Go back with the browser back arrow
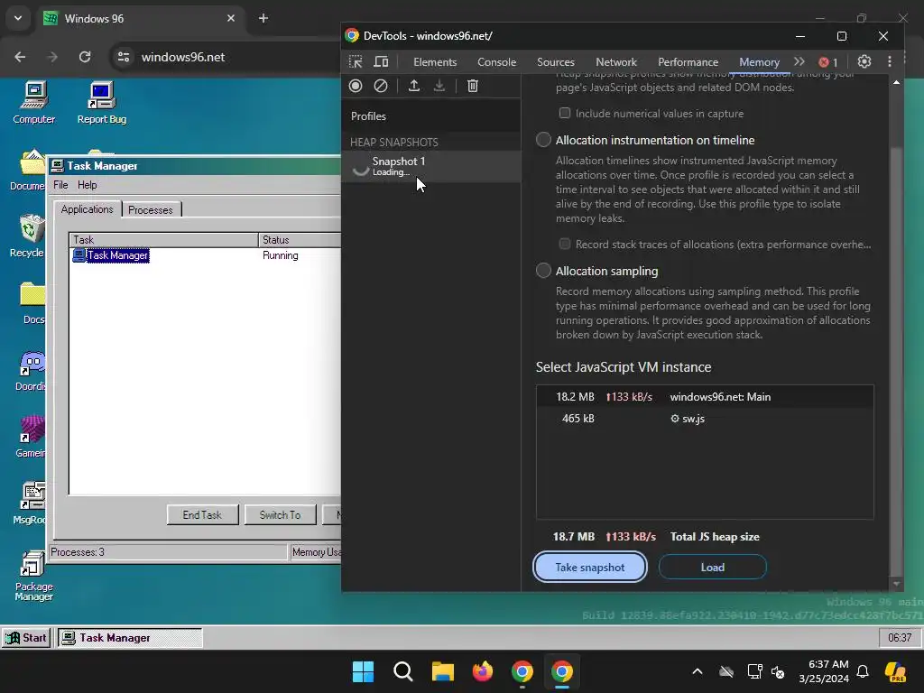The width and height of the screenshot is (924, 693). tap(20, 57)
